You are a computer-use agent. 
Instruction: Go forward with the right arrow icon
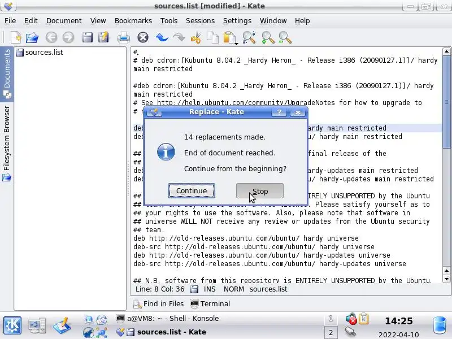click(68, 37)
